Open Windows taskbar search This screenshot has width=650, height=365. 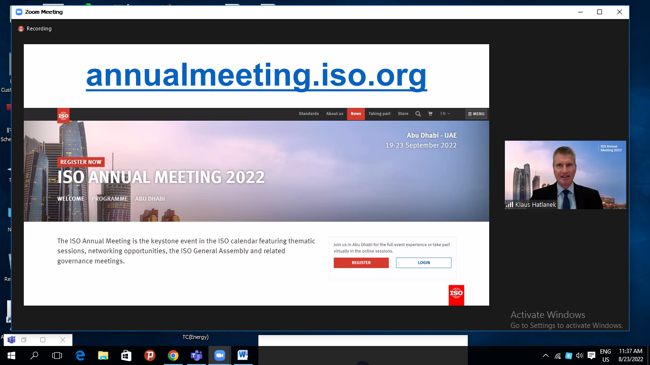34,355
